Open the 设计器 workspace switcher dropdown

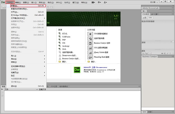154,2
